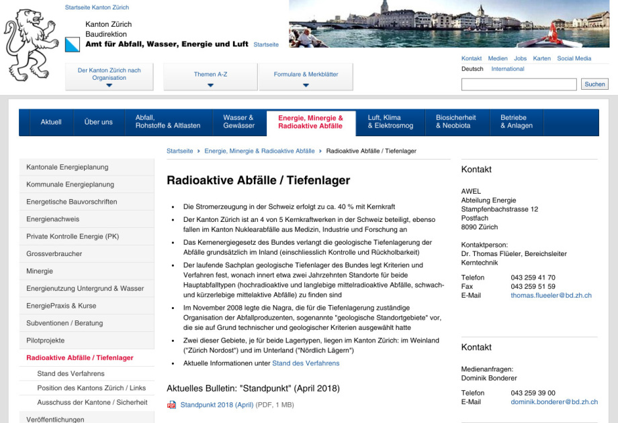Open the 'Formulare & Merkblätter' dropdown

coord(306,77)
